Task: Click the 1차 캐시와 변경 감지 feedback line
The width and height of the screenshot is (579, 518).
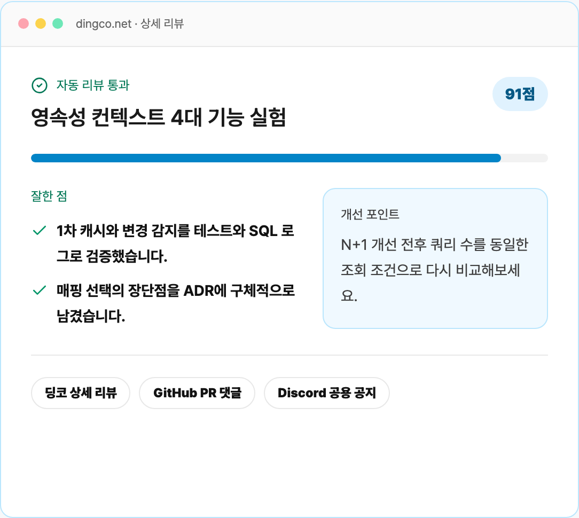Action: (x=175, y=244)
